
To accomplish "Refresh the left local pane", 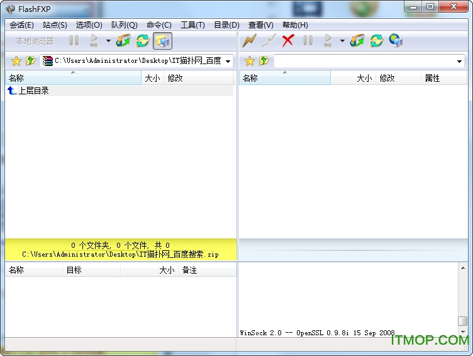I will (x=142, y=40).
